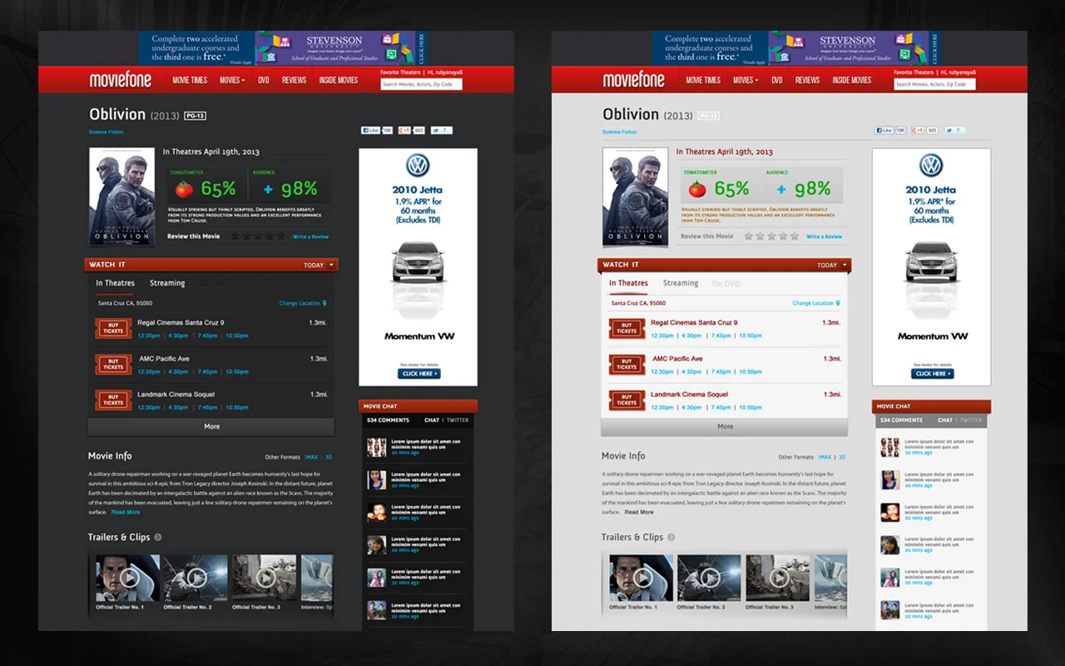Select 10:50pm showtime for Landmark Cinema Soquel, light version
1065x666 pixels.
[x=750, y=408]
